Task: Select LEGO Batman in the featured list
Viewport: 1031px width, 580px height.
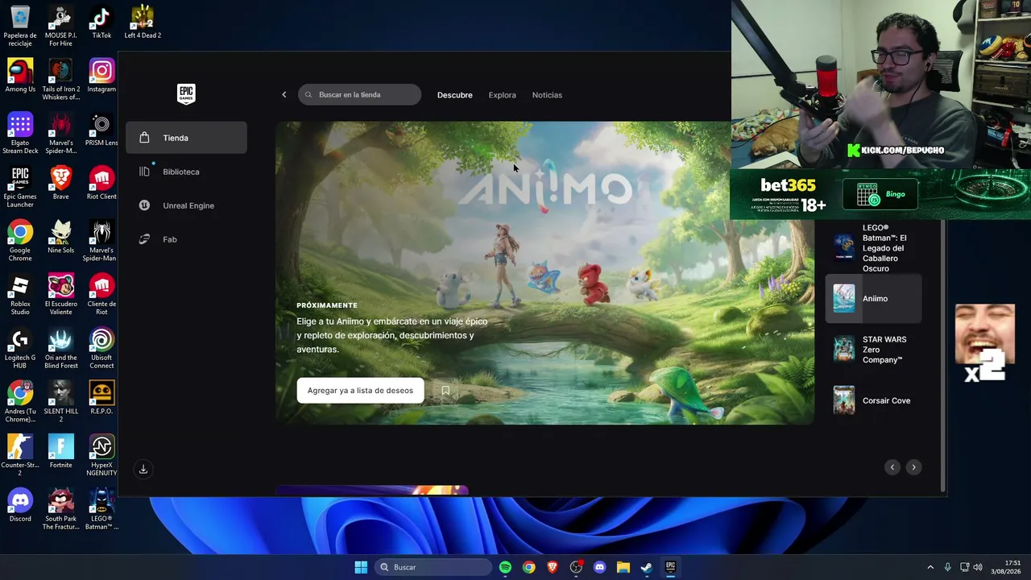Action: click(x=874, y=248)
